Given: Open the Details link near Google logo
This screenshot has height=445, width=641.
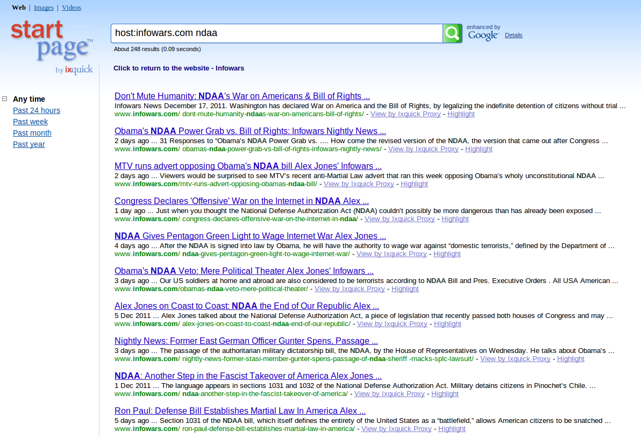Looking at the screenshot, I should pyautogui.click(x=514, y=36).
